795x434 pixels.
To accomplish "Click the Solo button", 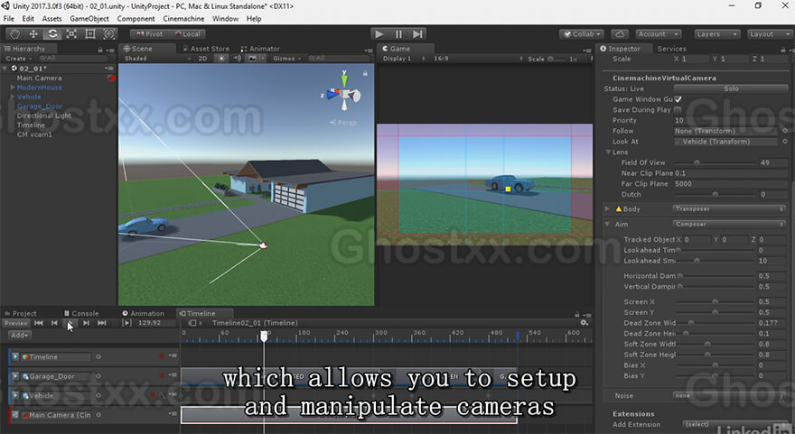I will [731, 88].
